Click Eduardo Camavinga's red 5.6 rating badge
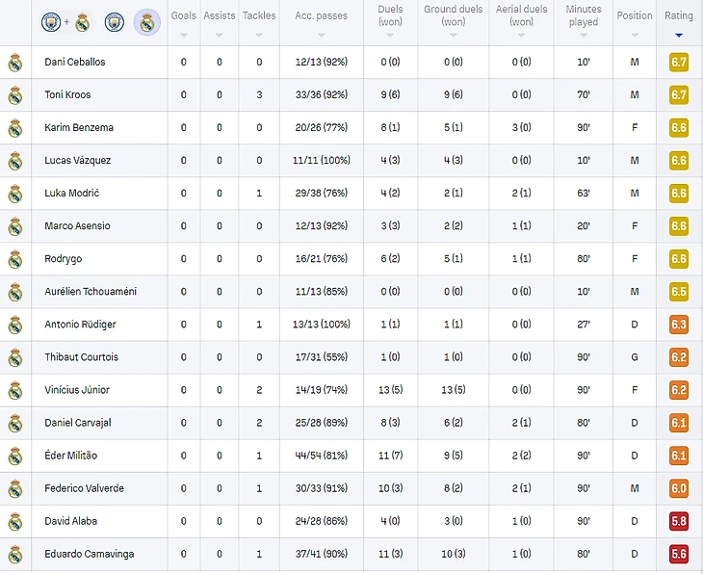 [679, 554]
